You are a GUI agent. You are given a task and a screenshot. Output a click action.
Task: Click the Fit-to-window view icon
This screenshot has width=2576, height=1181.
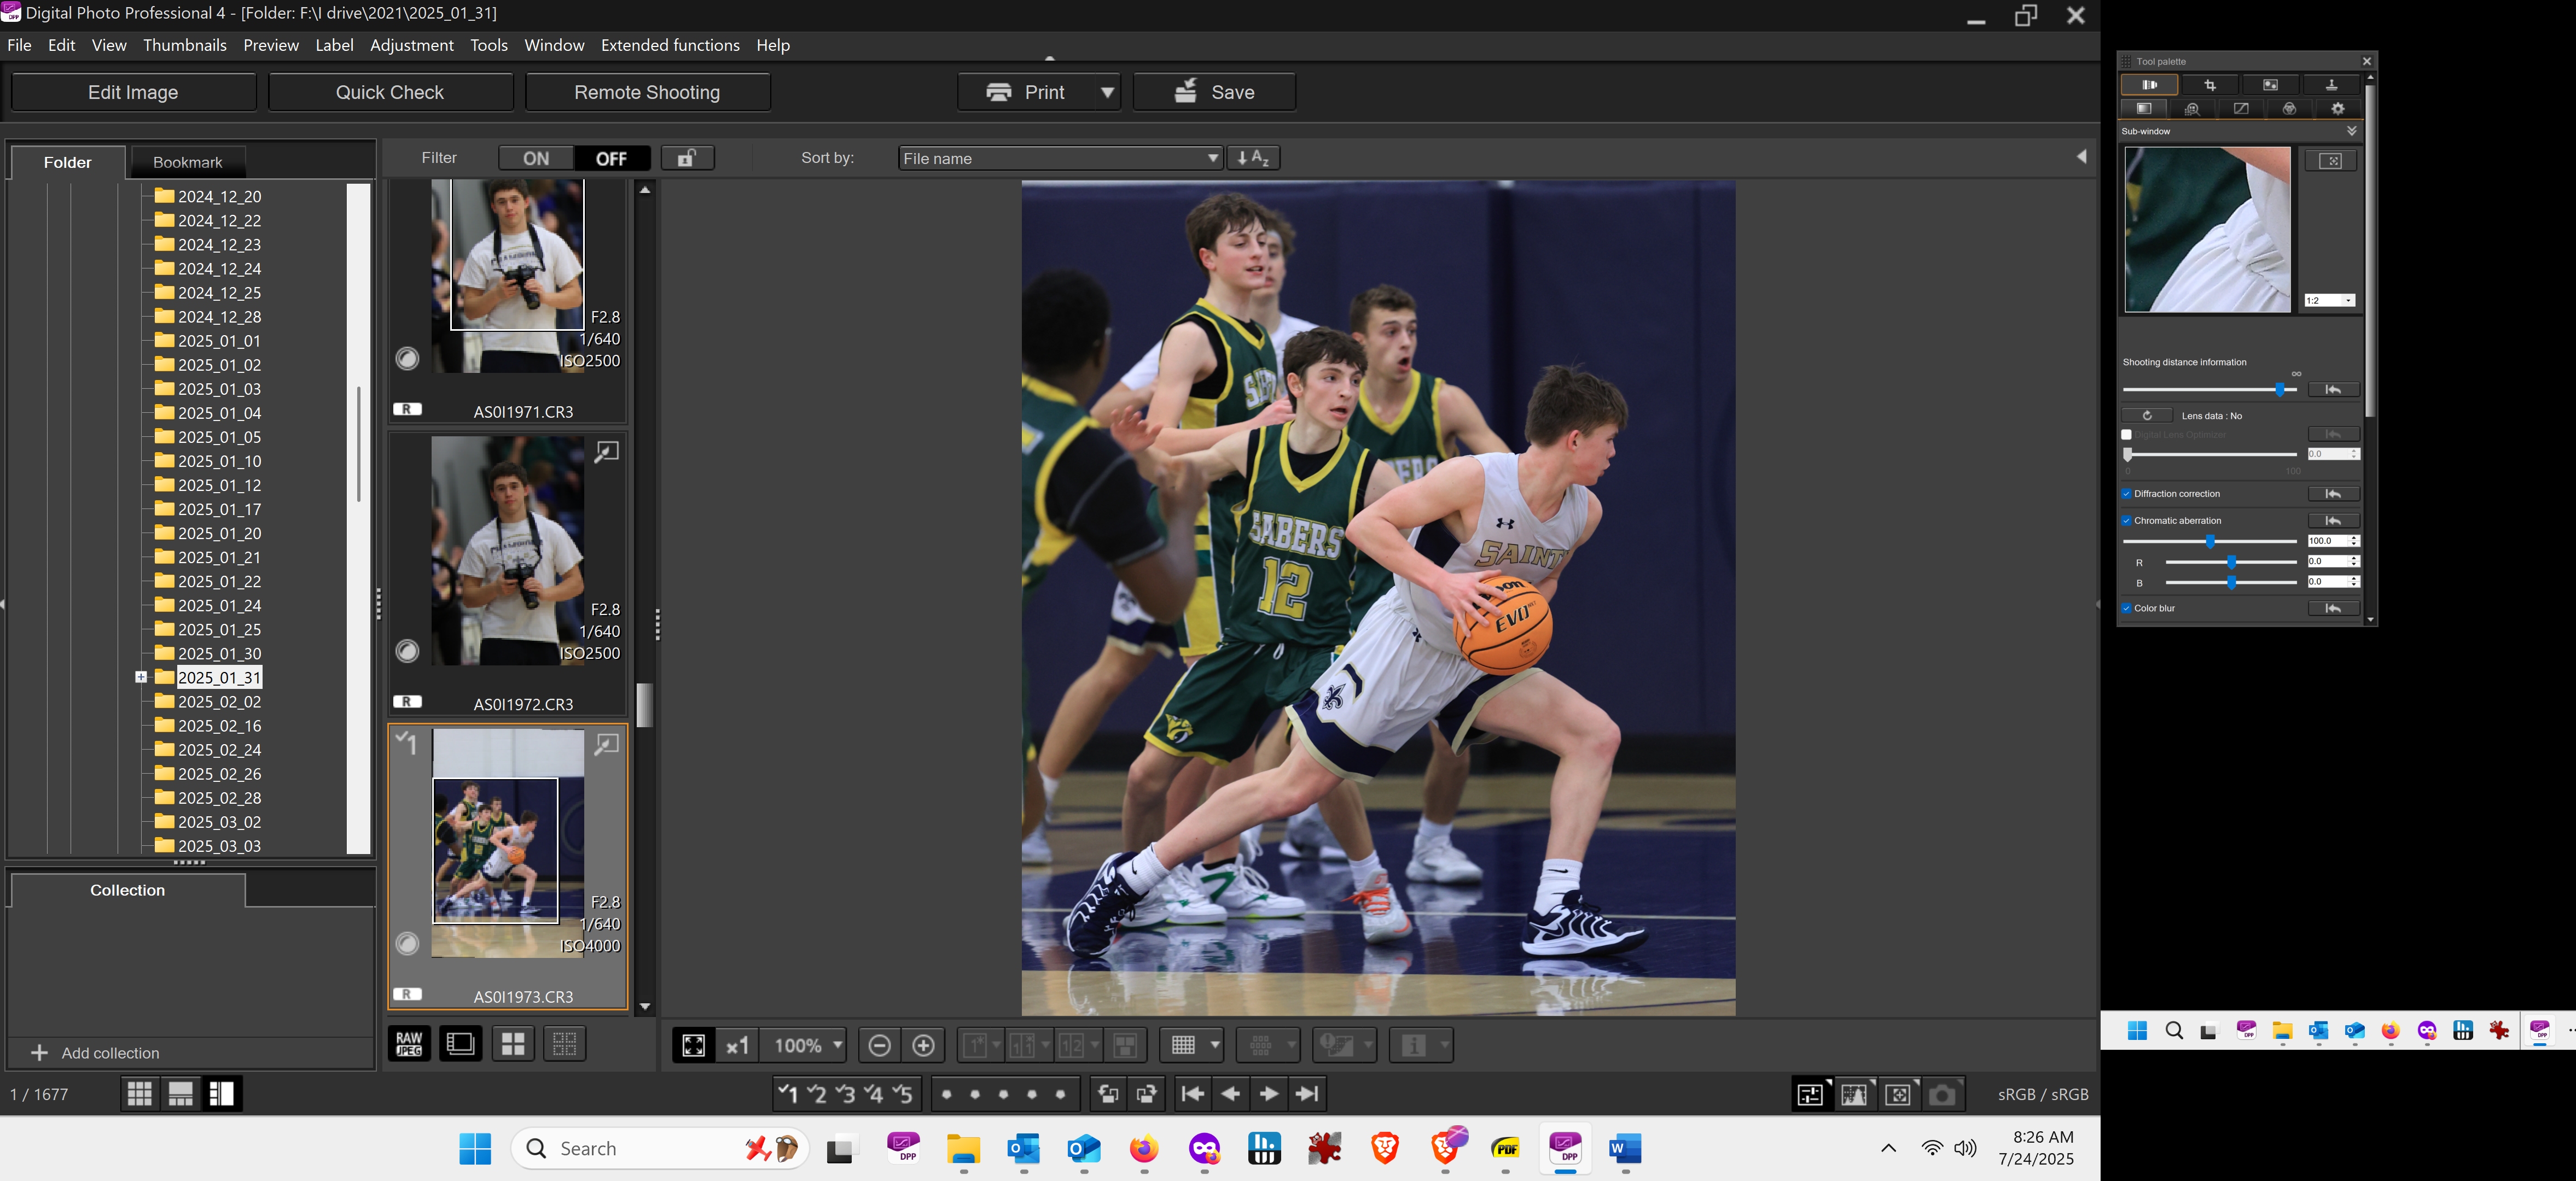click(694, 1045)
